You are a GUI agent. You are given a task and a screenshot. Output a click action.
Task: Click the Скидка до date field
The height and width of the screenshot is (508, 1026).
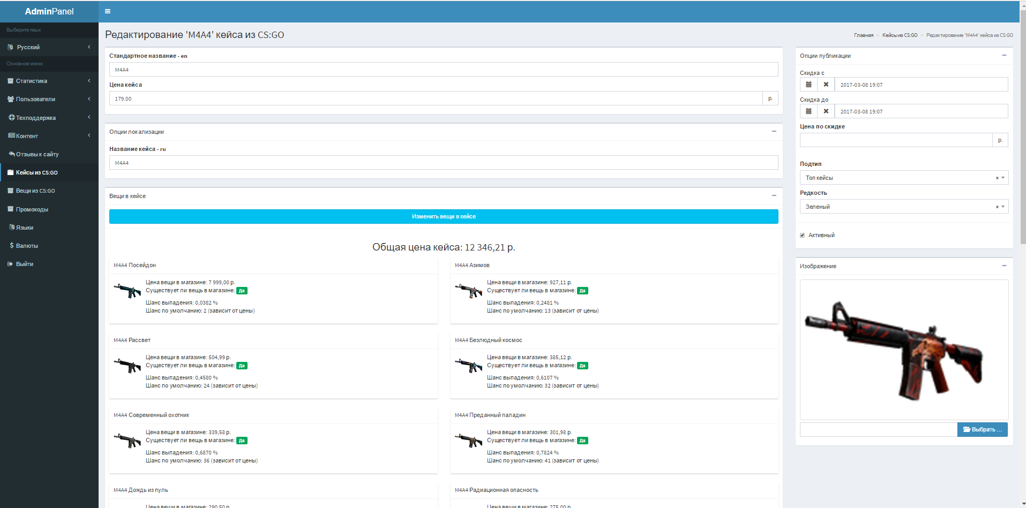click(x=922, y=111)
